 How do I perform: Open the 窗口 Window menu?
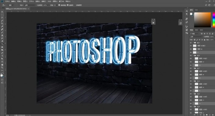[61, 1]
